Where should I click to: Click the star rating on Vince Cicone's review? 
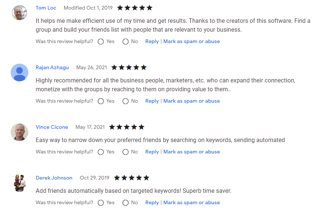click(127, 127)
